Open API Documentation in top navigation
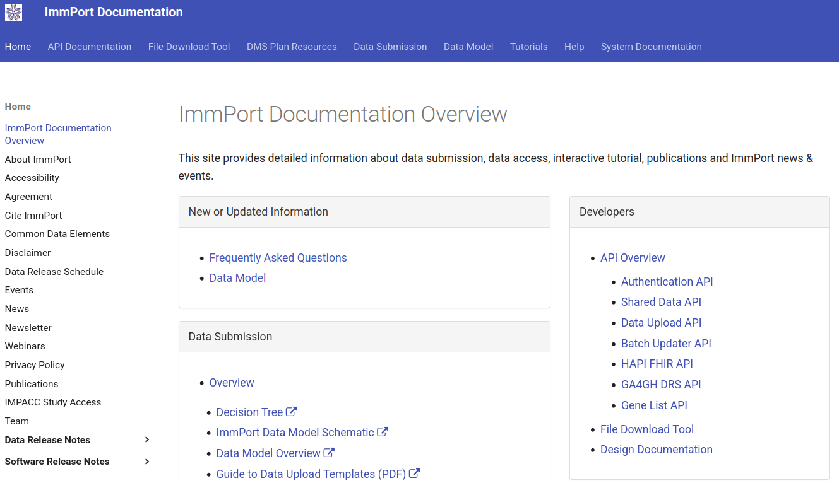This screenshot has height=483, width=839. click(90, 47)
